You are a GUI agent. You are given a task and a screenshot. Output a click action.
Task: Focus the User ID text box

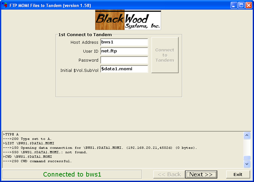click(124, 51)
